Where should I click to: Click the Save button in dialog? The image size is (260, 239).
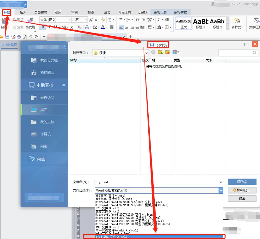[242, 182]
